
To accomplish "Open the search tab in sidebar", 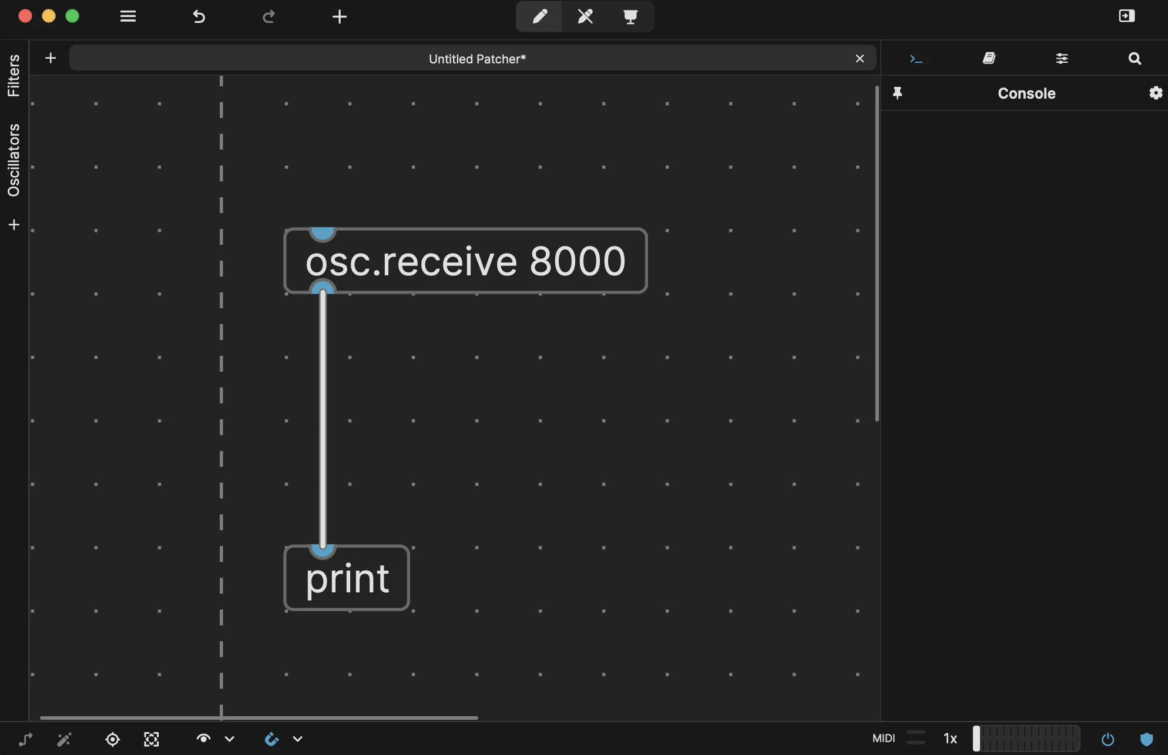I will [x=1135, y=58].
